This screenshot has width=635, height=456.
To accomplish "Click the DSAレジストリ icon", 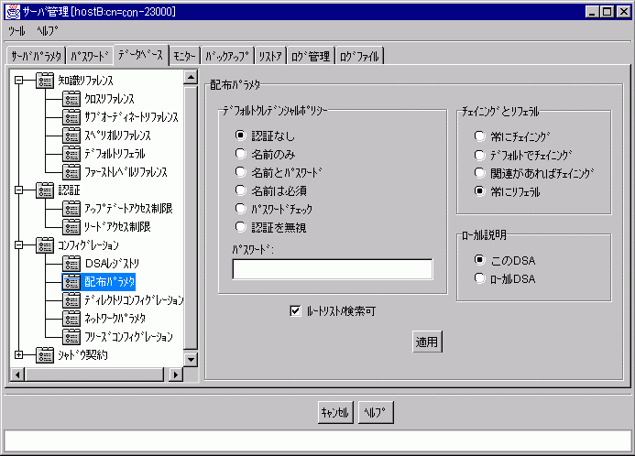I will [71, 264].
